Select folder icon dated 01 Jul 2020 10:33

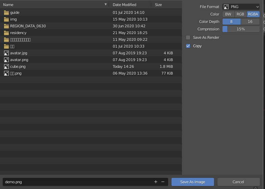click(x=6, y=47)
